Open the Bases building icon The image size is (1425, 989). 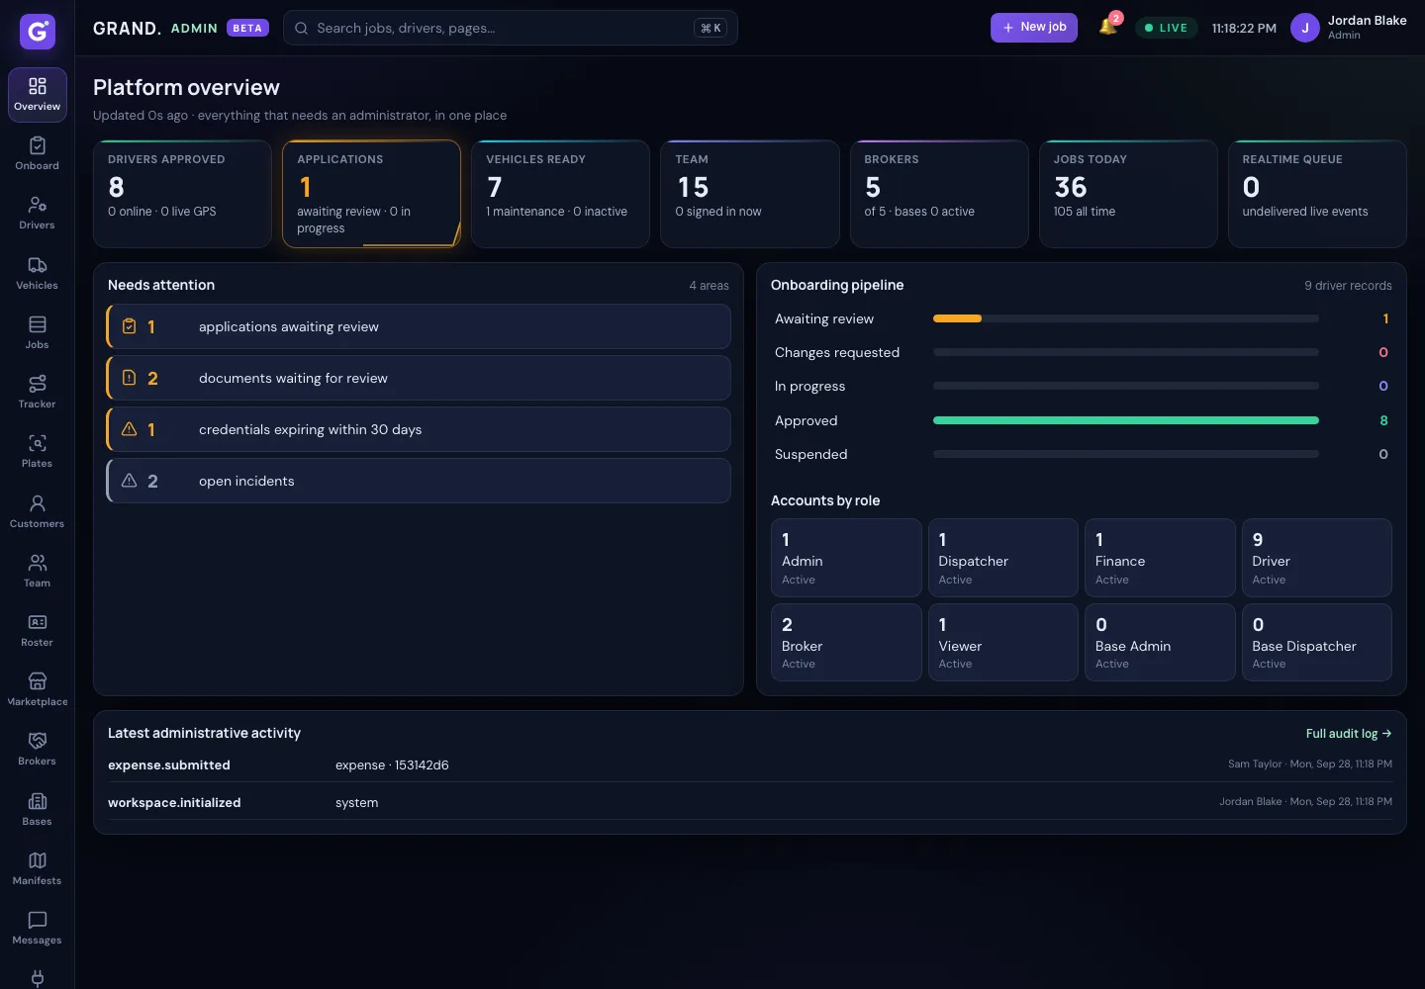click(38, 810)
